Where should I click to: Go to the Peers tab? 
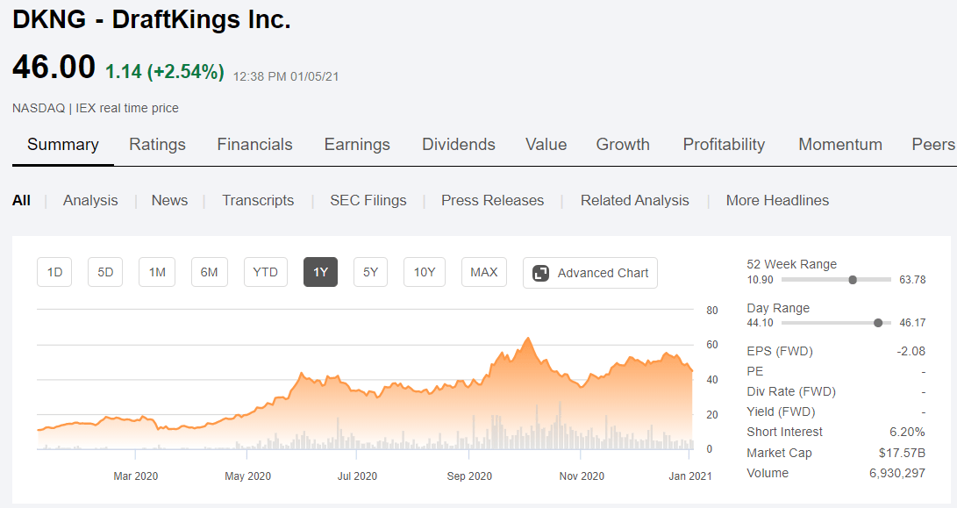click(x=933, y=145)
